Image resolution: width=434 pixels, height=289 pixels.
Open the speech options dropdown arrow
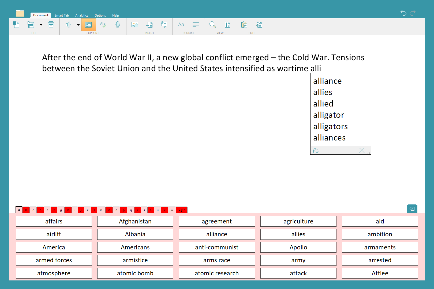78,25
